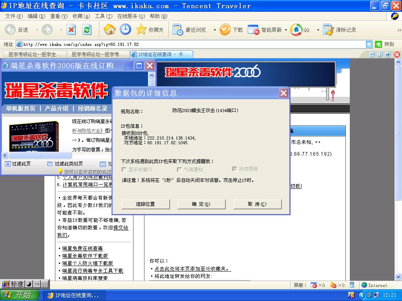Expand the 智能屏蔽 dropdown arrow

click(x=286, y=30)
